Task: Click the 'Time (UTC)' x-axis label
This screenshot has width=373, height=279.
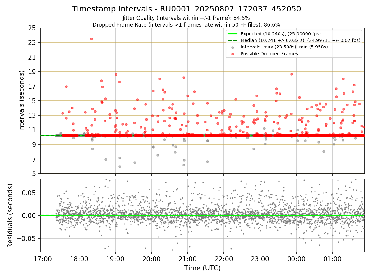Action: 202,268
